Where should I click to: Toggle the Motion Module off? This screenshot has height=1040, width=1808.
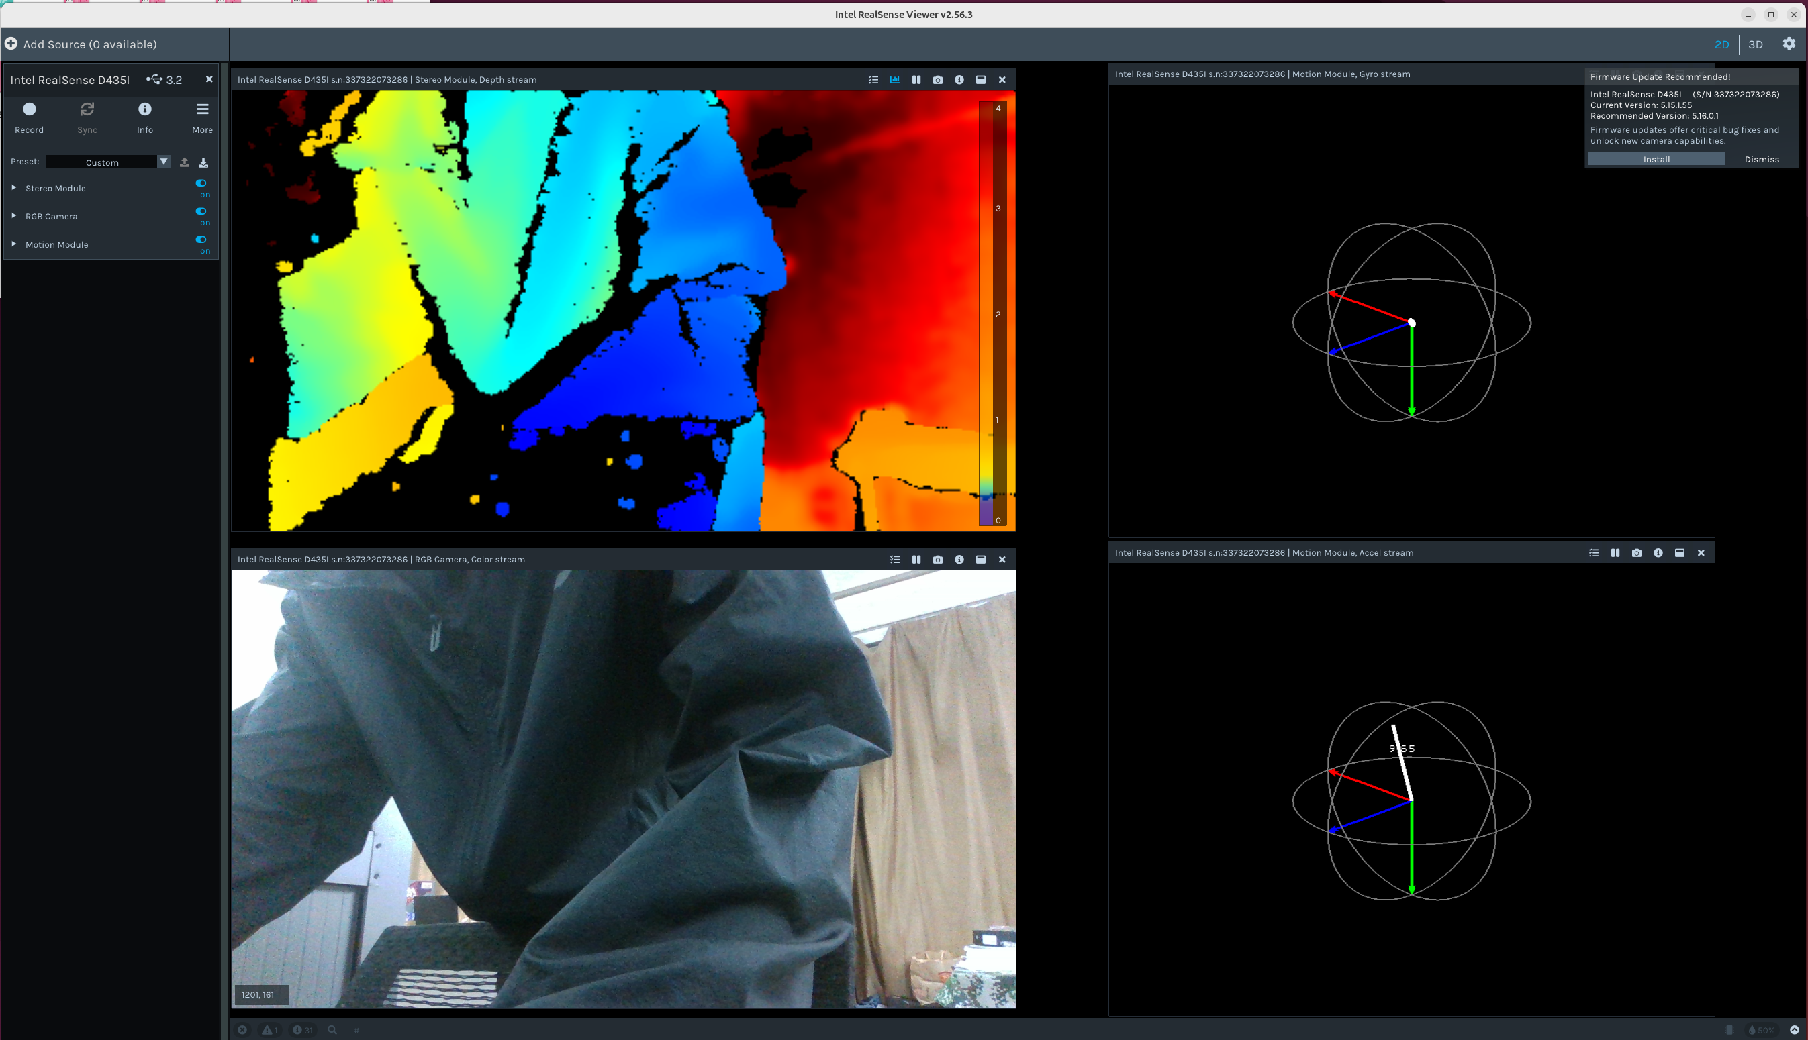point(201,240)
